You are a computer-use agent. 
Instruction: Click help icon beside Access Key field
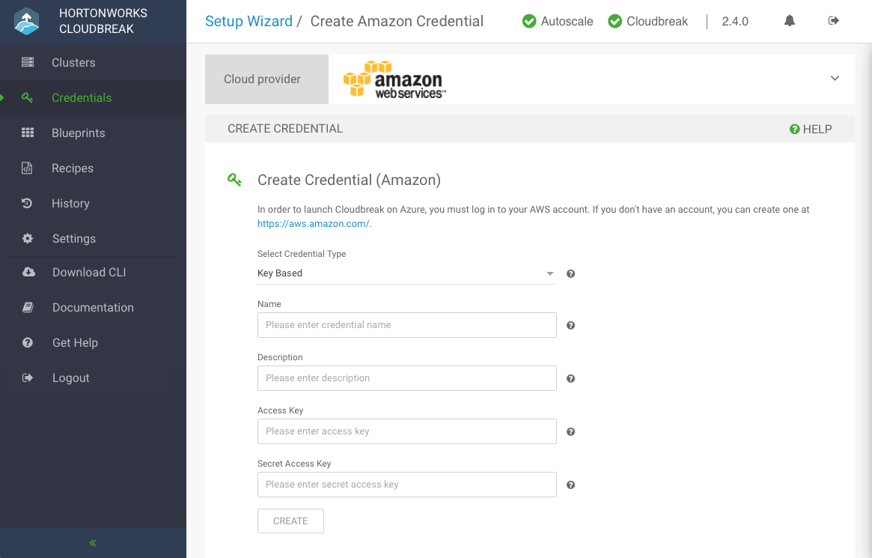tap(570, 432)
